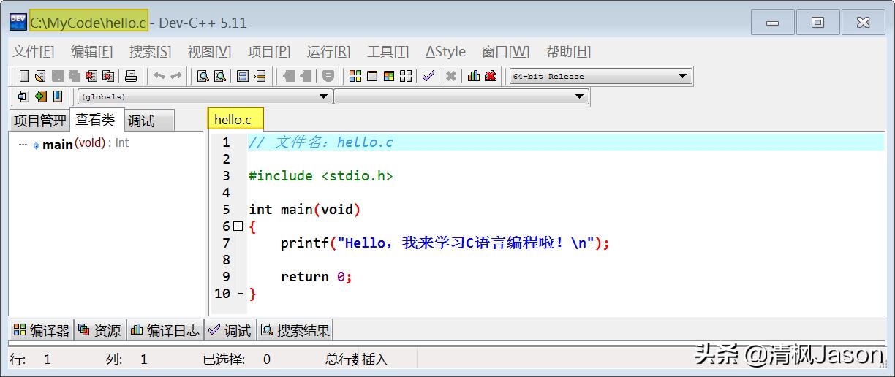The image size is (895, 377).
Task: Switch to the 调试 tab in left panel
Action: pyautogui.click(x=149, y=121)
